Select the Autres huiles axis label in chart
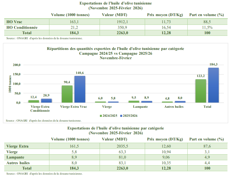The width and height of the screenshot is (230, 176). 174,107
